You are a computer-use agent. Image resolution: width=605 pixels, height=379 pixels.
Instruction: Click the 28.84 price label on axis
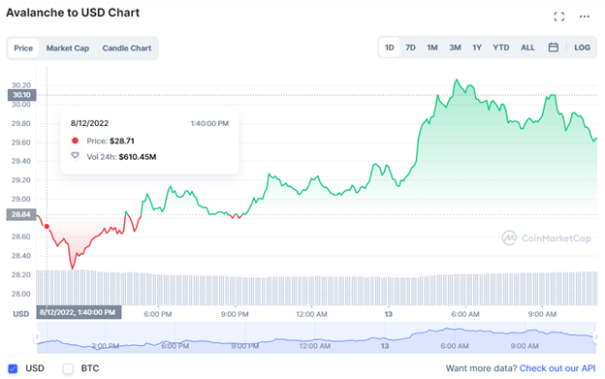[21, 214]
